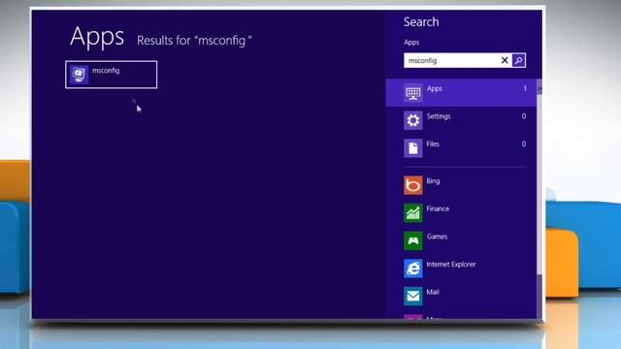621x349 pixels.
Task: Open the Games controller icon
Action: click(413, 240)
